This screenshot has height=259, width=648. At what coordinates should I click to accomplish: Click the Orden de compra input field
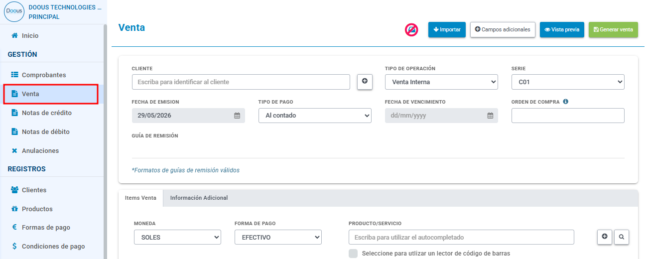point(568,116)
